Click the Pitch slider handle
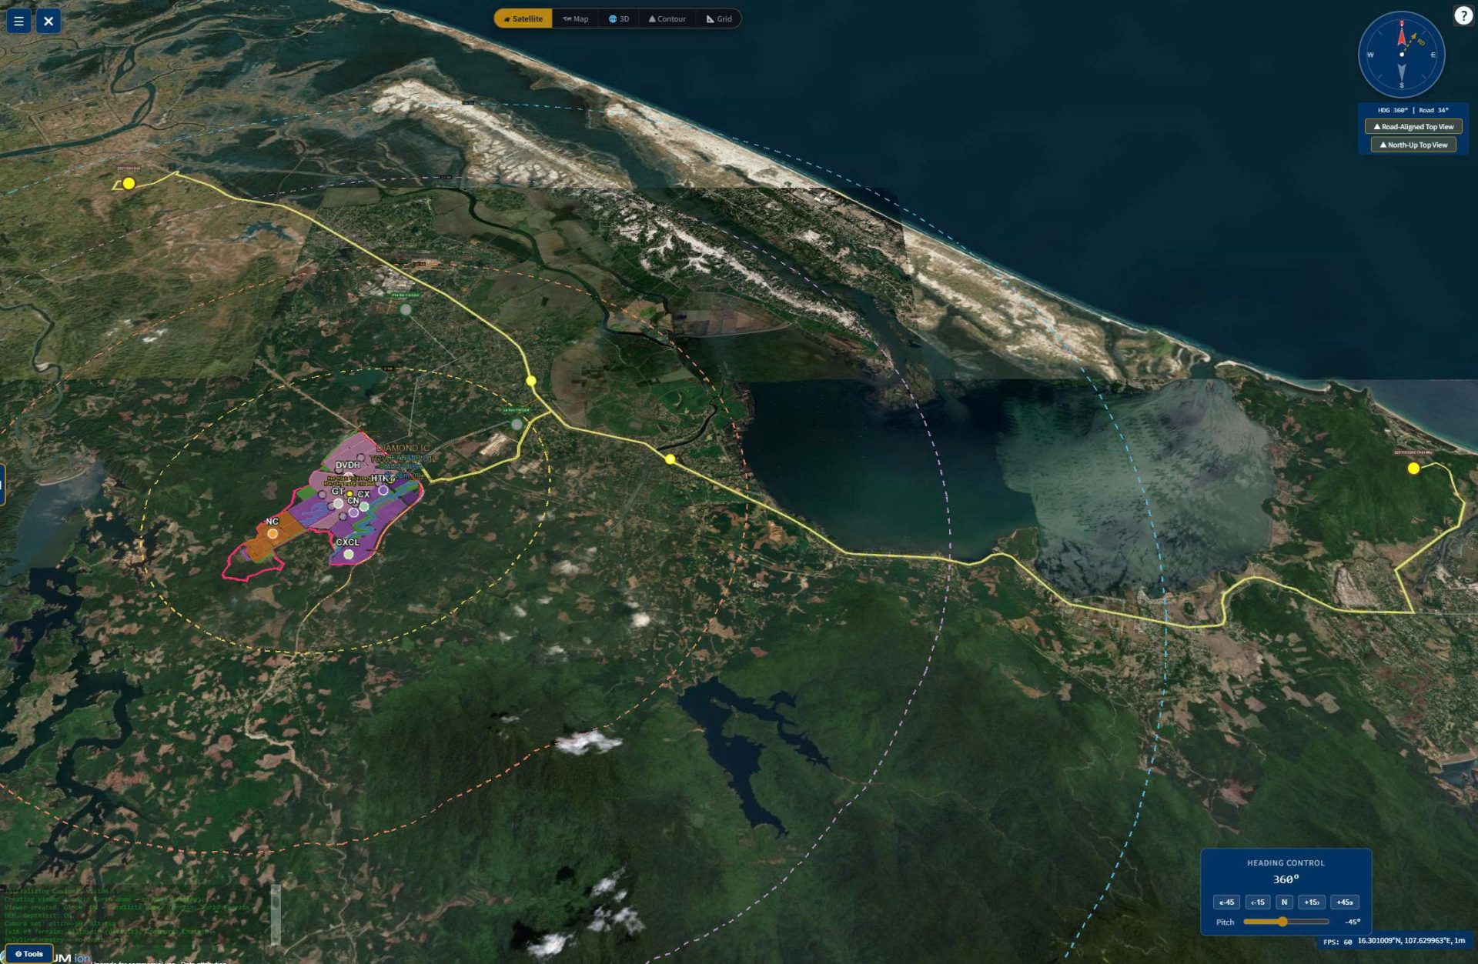Viewport: 1478px width, 964px height. [x=1282, y=921]
